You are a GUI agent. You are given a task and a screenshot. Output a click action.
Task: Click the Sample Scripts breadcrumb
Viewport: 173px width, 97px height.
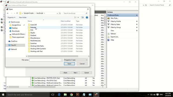[x=29, y=13]
